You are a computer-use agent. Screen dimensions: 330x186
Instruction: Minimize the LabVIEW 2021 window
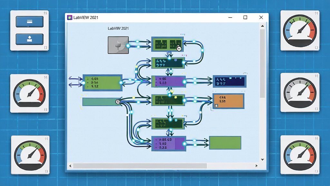[230, 17]
